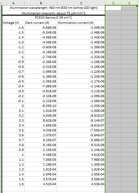Click the Dark current (A) header cell
Image resolution: width=139 pixels, height=193 pixels.
(41, 22)
